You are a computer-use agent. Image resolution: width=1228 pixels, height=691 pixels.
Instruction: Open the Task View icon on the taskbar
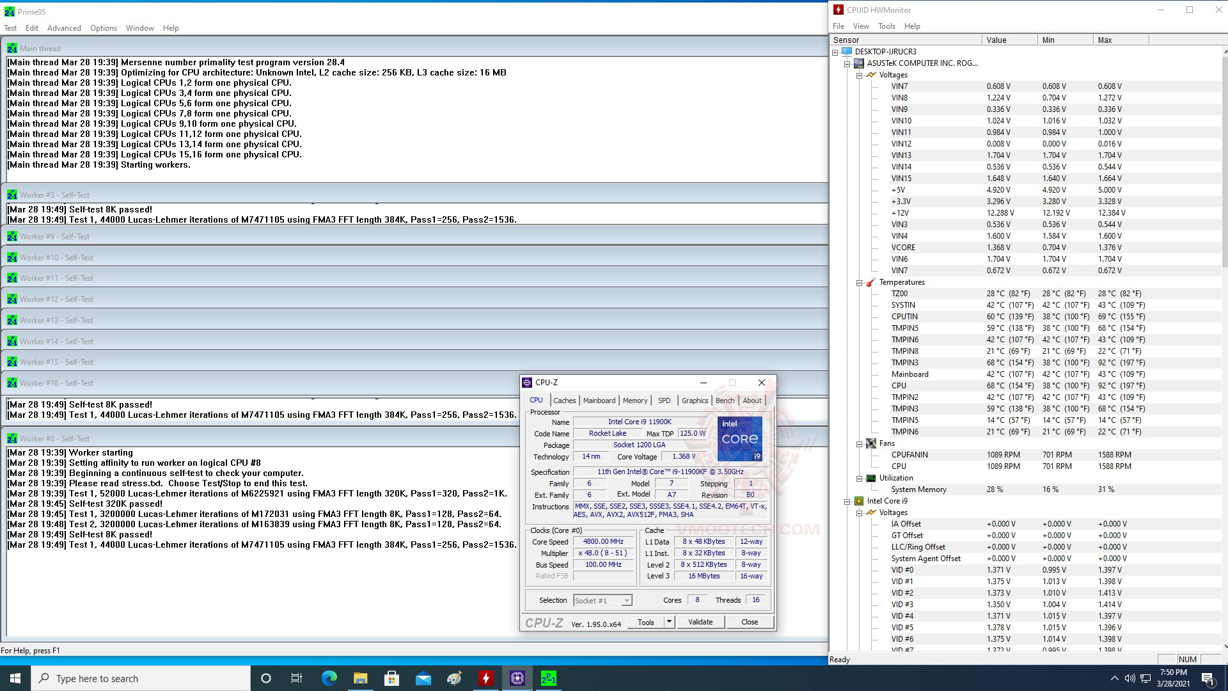pos(297,678)
